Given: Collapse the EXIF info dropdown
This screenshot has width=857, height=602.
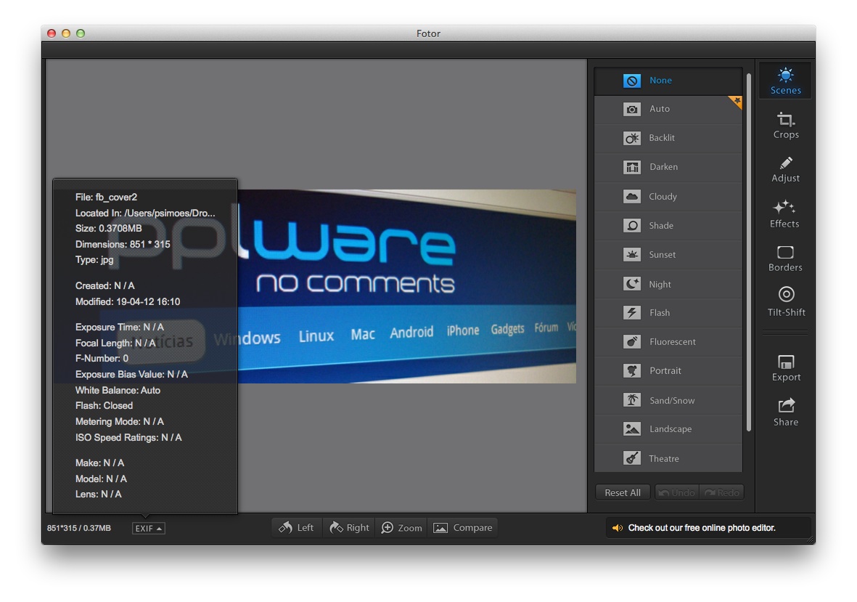Looking at the screenshot, I should (148, 528).
